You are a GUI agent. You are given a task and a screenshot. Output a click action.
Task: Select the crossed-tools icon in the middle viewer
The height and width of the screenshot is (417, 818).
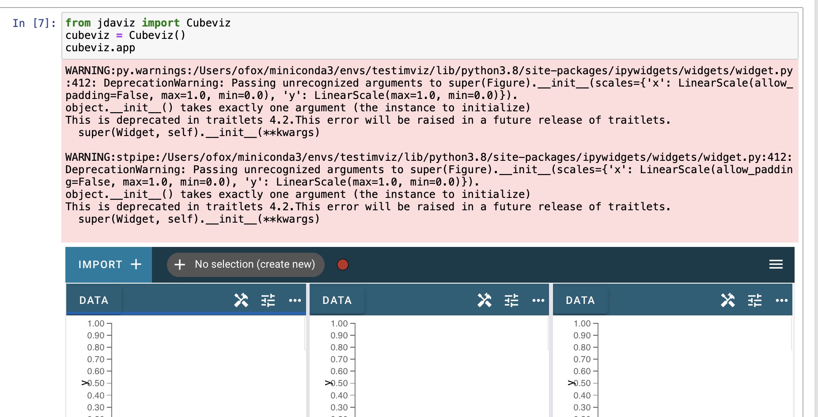(485, 300)
